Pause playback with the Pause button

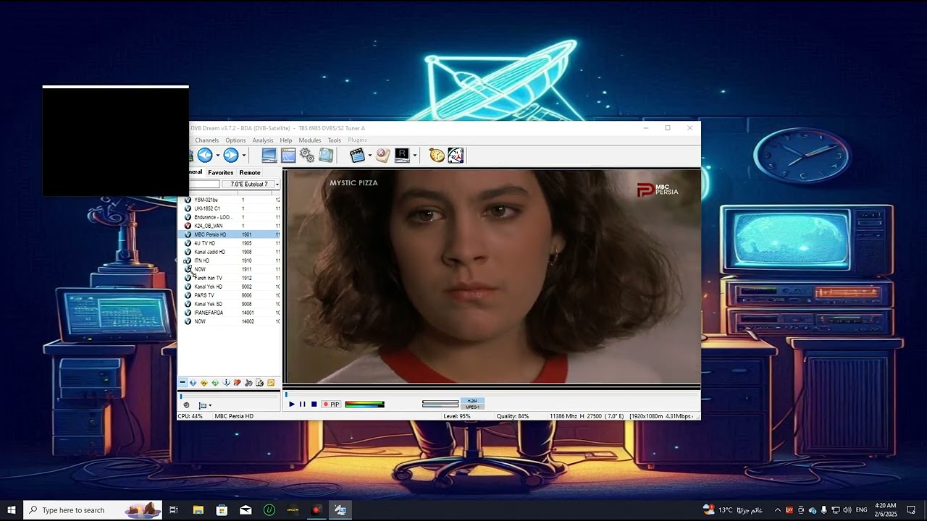pyautogui.click(x=303, y=404)
